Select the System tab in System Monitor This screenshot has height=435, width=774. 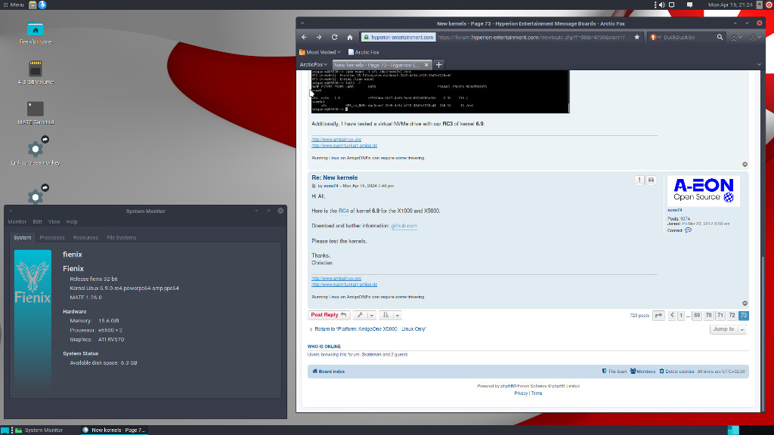point(22,238)
